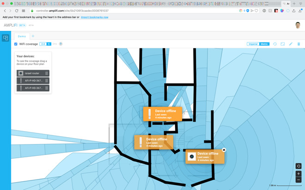This screenshot has width=305, height=190.
Task: Add a new floor plan tab
Action: [33, 36]
